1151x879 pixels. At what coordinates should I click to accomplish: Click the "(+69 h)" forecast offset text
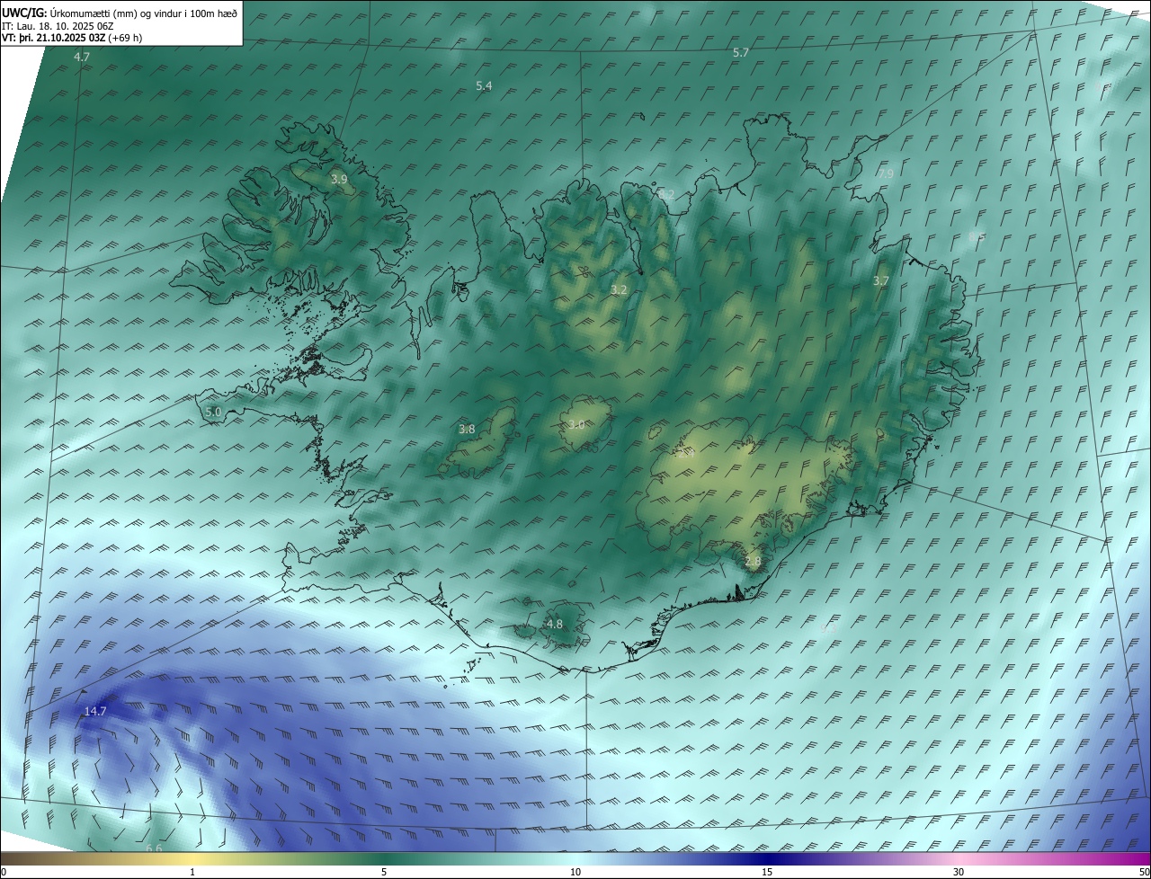[x=125, y=38]
